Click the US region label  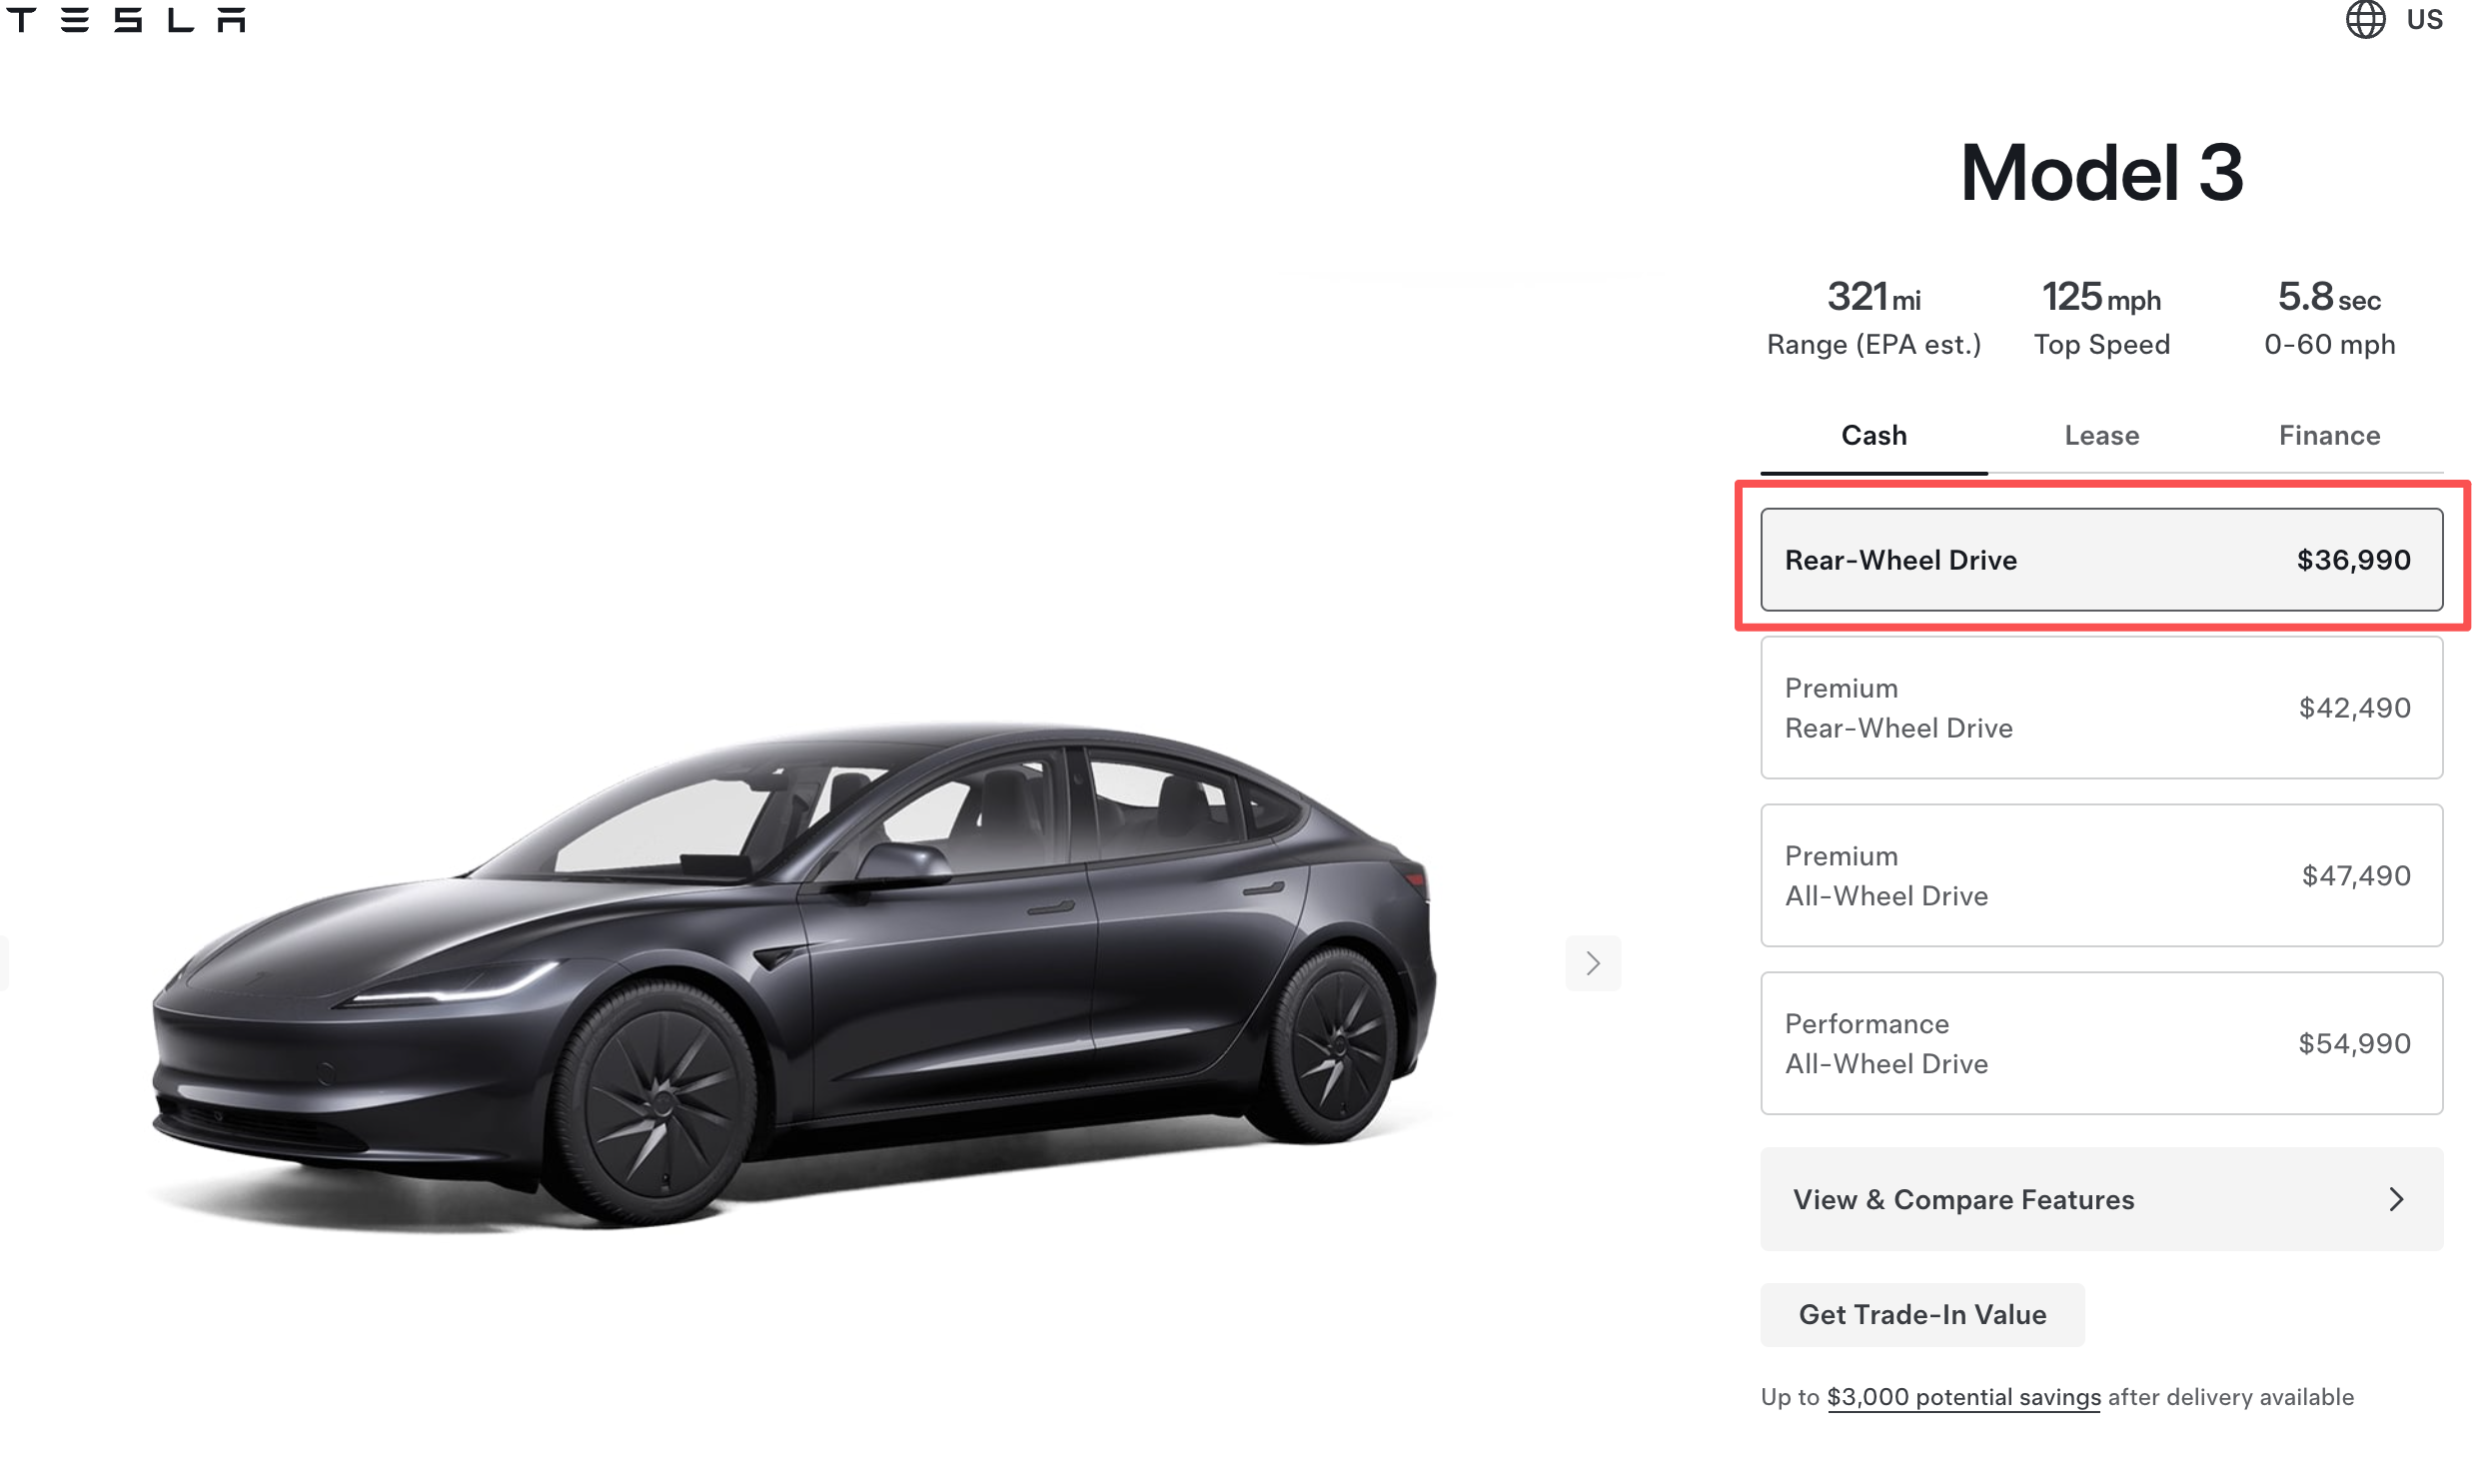(x=2424, y=20)
